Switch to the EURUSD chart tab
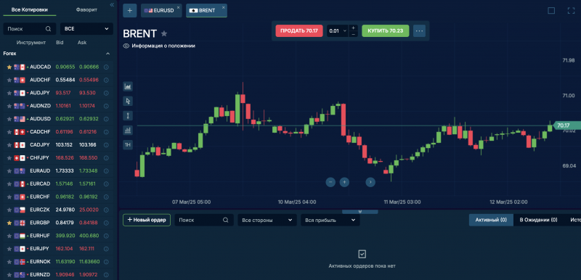Viewport: 581px width, 280px height. point(161,11)
